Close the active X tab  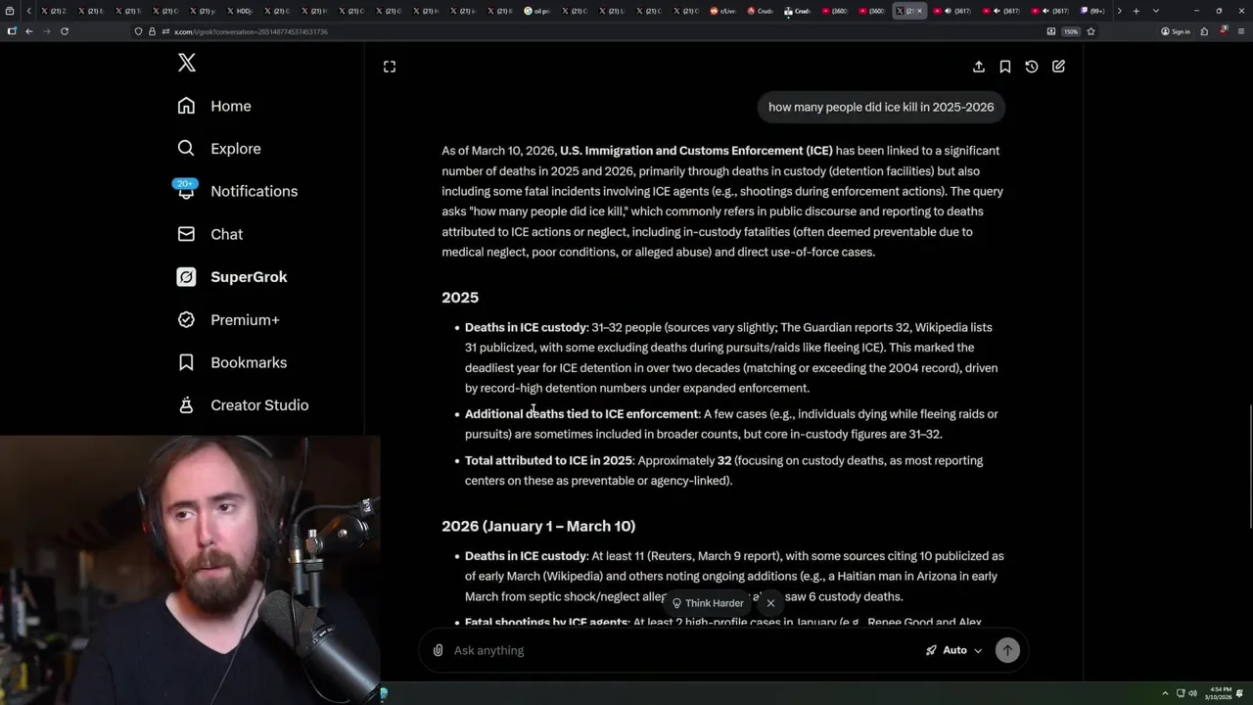tap(919, 11)
